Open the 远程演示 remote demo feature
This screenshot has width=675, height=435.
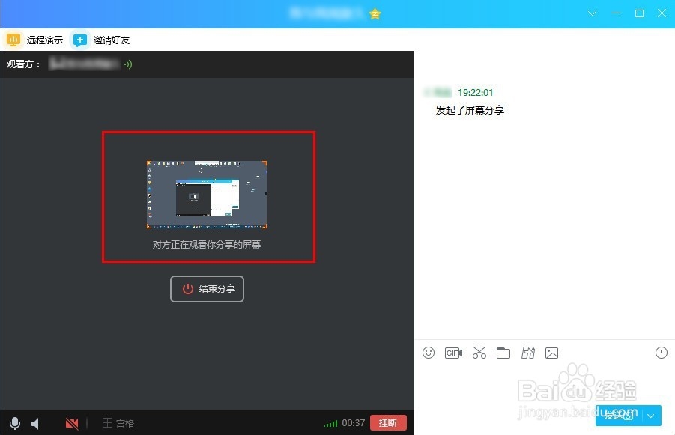click(35, 40)
